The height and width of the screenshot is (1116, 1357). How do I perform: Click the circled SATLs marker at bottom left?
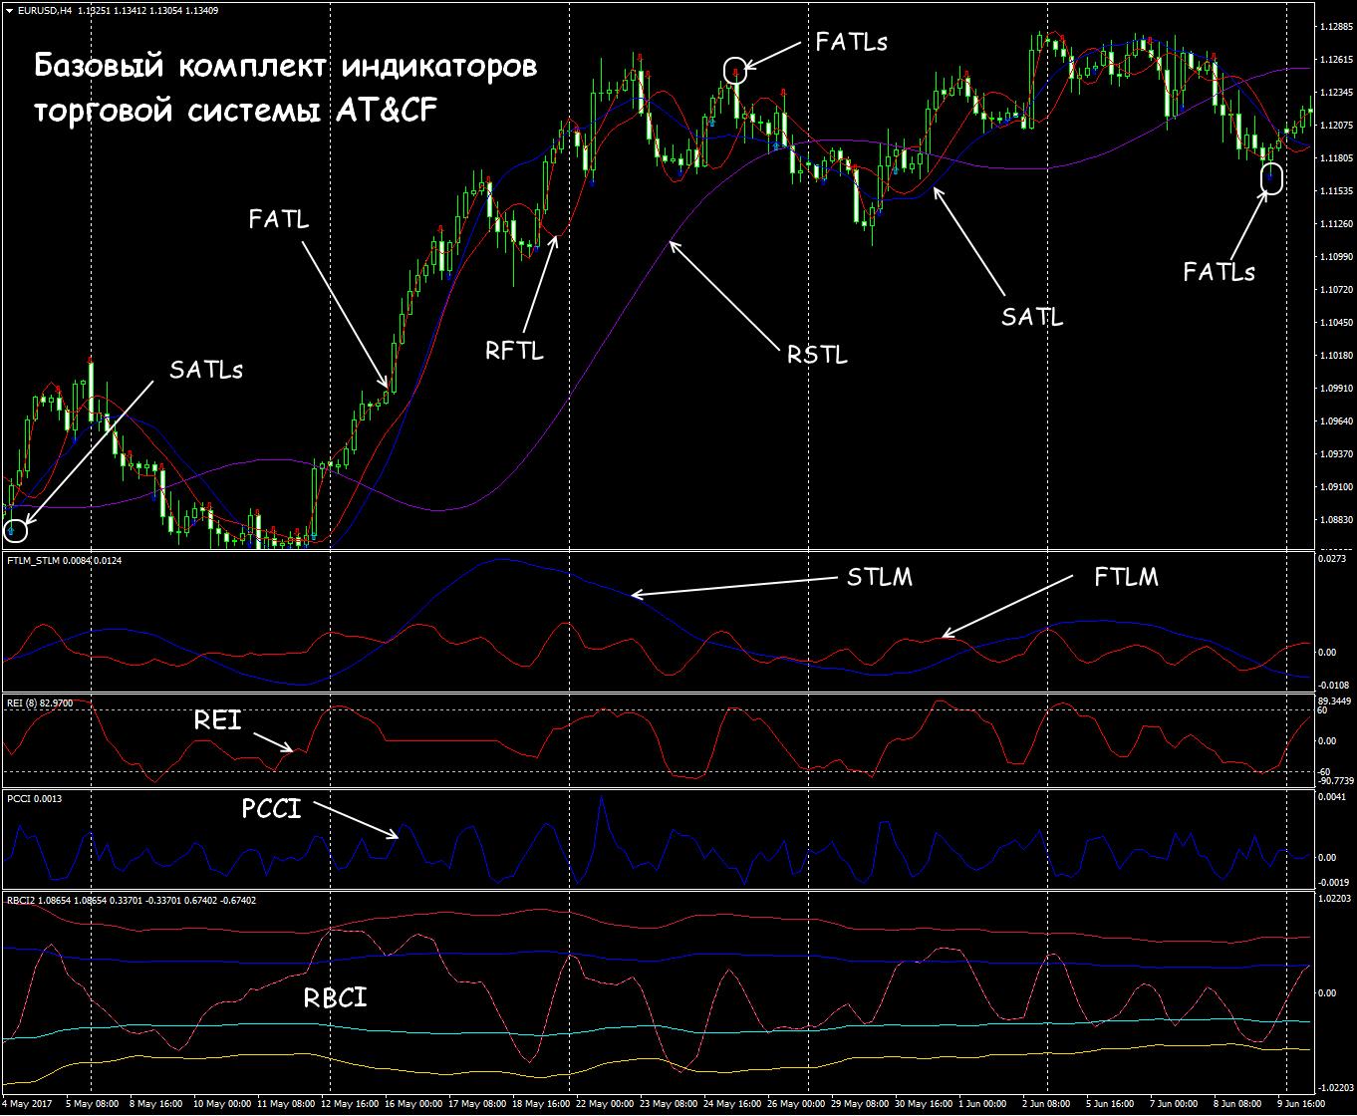14,530
